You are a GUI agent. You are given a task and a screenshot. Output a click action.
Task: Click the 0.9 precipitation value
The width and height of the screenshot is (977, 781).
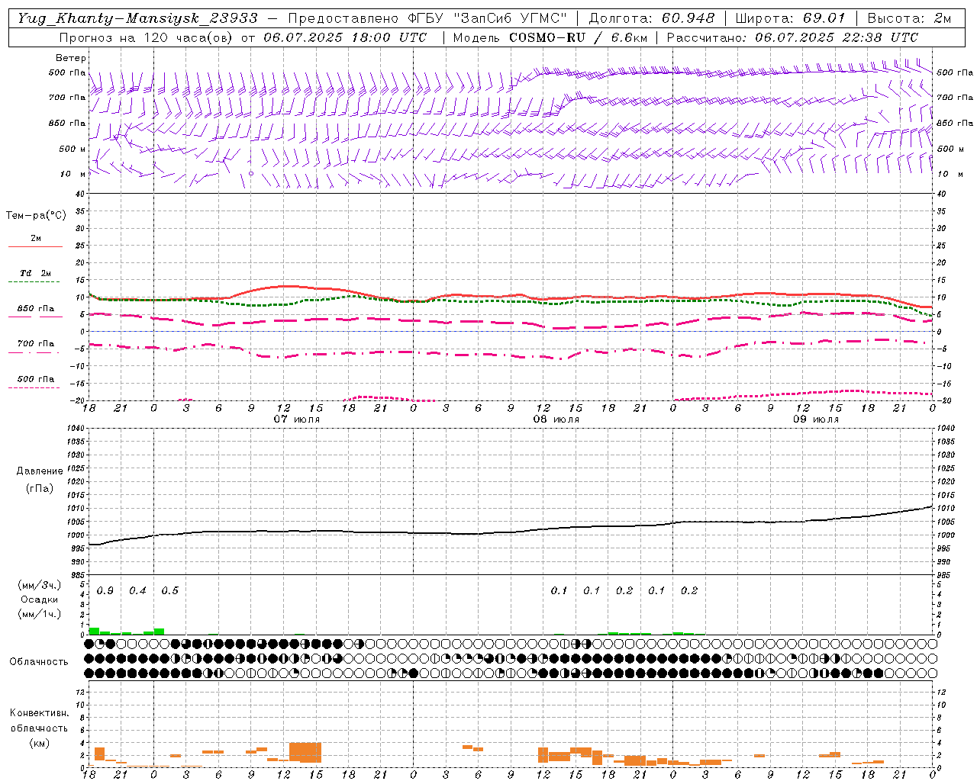(x=105, y=591)
